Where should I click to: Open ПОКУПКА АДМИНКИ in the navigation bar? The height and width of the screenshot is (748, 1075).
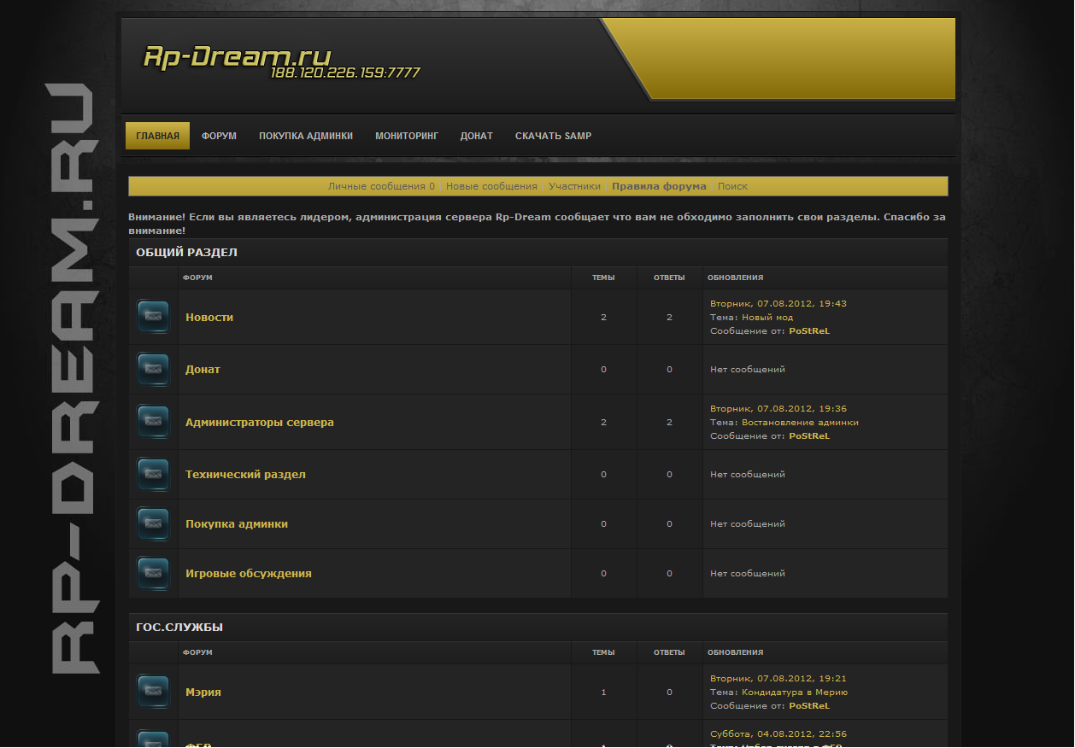[x=306, y=136]
